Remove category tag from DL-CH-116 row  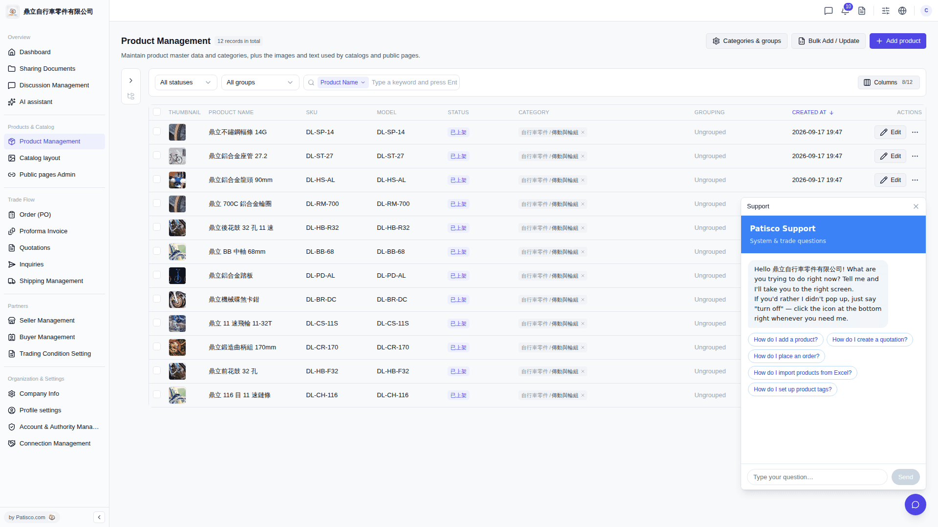click(x=583, y=395)
